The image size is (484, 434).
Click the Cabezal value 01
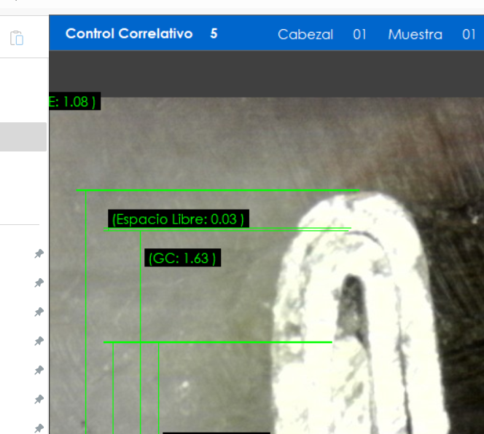click(x=359, y=34)
